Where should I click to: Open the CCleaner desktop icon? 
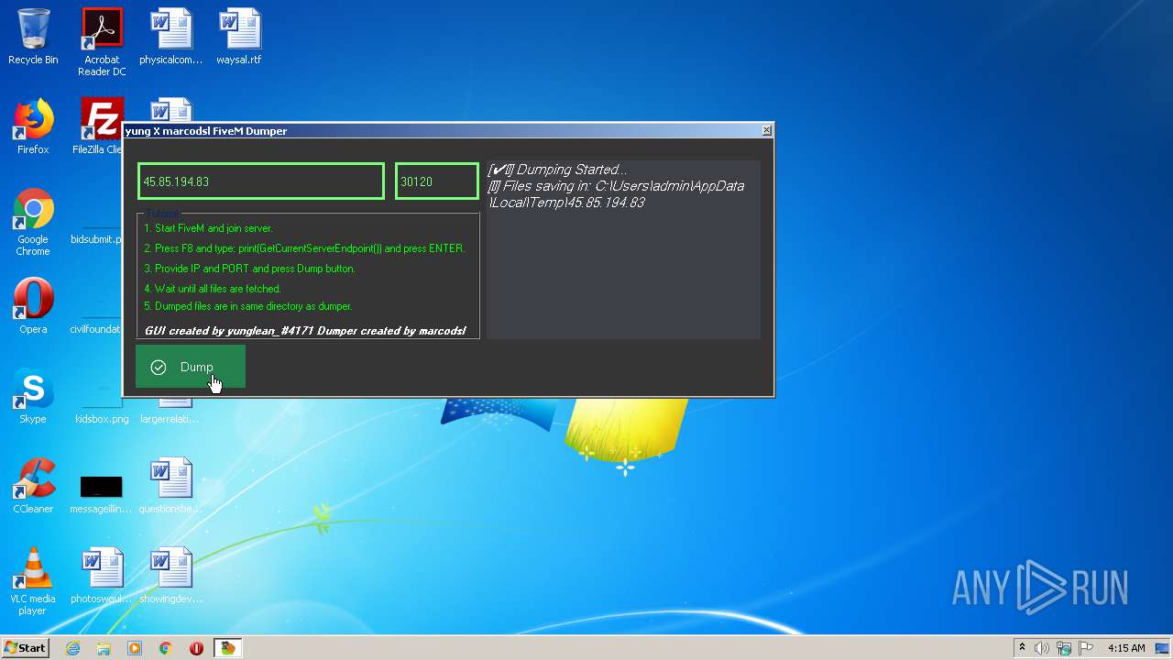click(x=33, y=486)
